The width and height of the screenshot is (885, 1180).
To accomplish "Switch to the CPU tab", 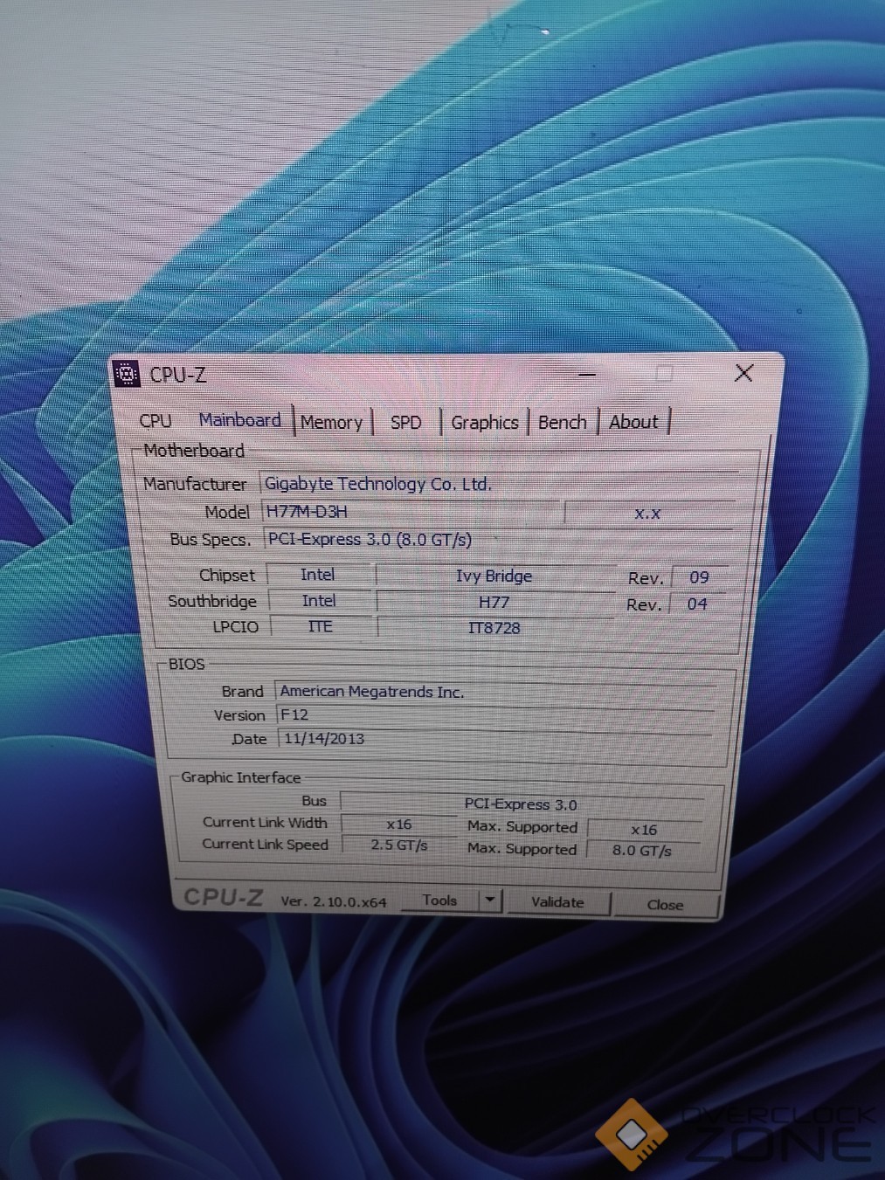I will (x=156, y=421).
